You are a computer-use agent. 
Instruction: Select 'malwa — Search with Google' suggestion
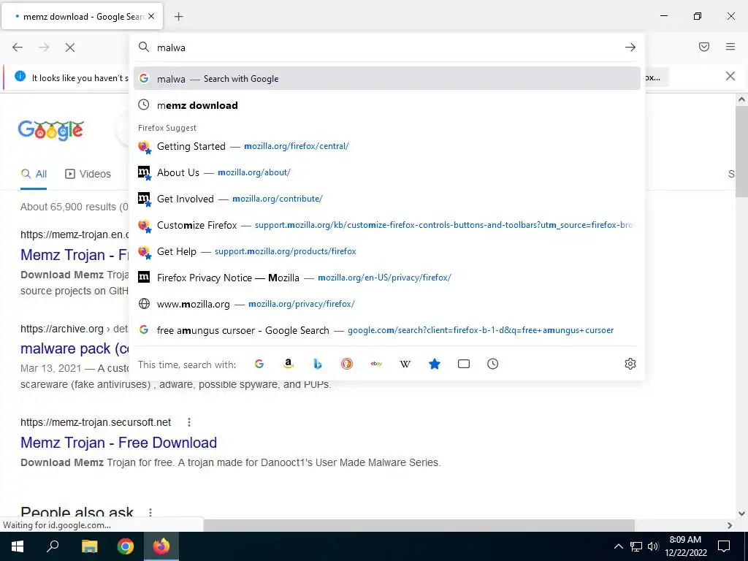tap(387, 79)
